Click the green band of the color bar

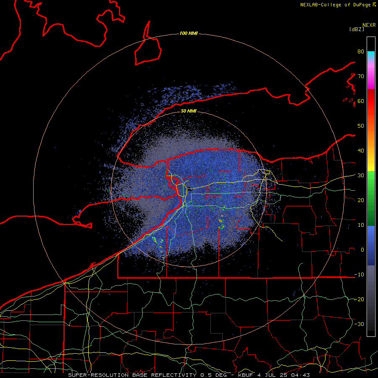pos(371,198)
